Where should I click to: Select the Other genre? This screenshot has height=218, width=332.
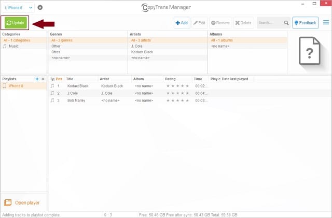coord(88,46)
